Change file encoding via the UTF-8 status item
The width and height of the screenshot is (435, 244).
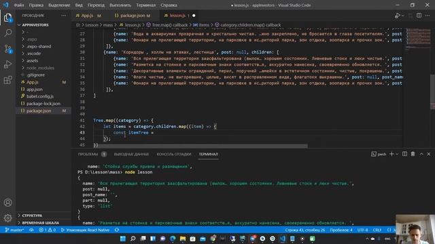coord(362,230)
